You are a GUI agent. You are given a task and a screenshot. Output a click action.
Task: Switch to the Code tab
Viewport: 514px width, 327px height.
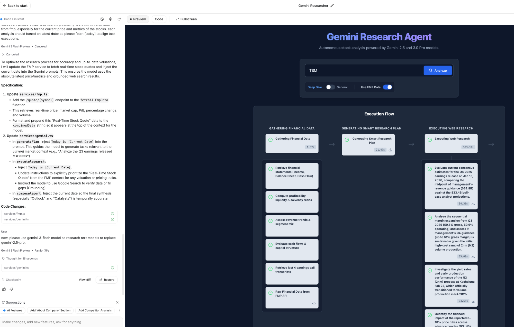point(159,19)
